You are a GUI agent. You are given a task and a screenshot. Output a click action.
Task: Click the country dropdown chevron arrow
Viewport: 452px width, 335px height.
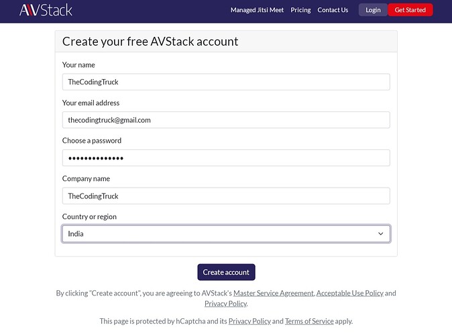pyautogui.click(x=380, y=234)
